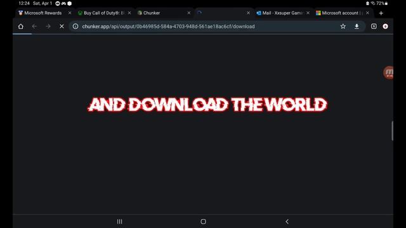Close the Mail tab
The width and height of the screenshot is (406, 228).
pyautogui.click(x=308, y=13)
